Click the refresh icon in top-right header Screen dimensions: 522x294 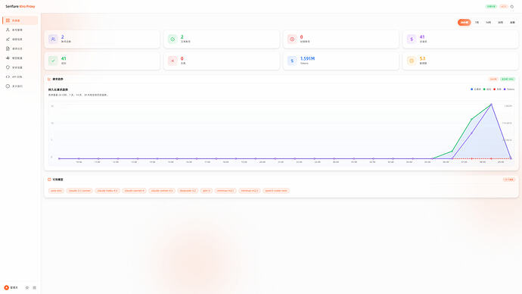coord(512,6)
